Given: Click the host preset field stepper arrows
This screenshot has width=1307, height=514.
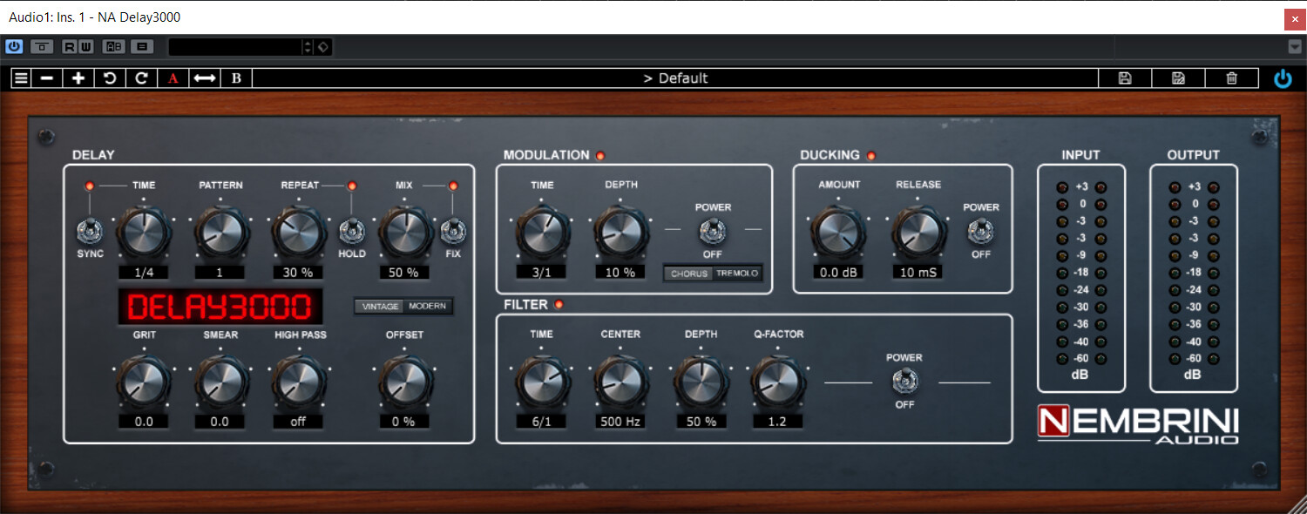Looking at the screenshot, I should (x=307, y=46).
